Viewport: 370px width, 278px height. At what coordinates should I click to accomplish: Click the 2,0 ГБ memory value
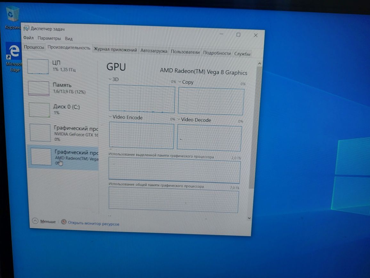pos(236,158)
